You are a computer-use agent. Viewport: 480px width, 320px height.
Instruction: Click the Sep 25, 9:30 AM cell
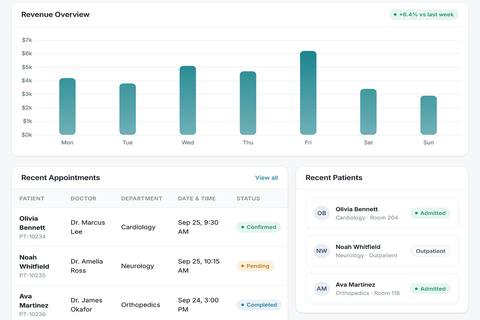(198, 227)
